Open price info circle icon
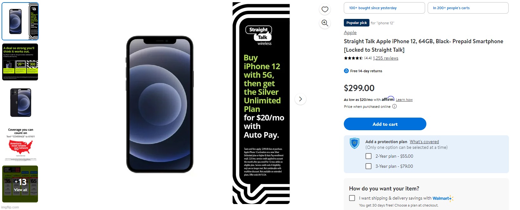 point(394,107)
